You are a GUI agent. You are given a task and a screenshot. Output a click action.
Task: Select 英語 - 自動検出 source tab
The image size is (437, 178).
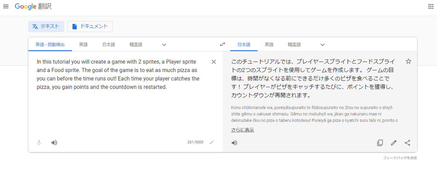click(x=50, y=45)
